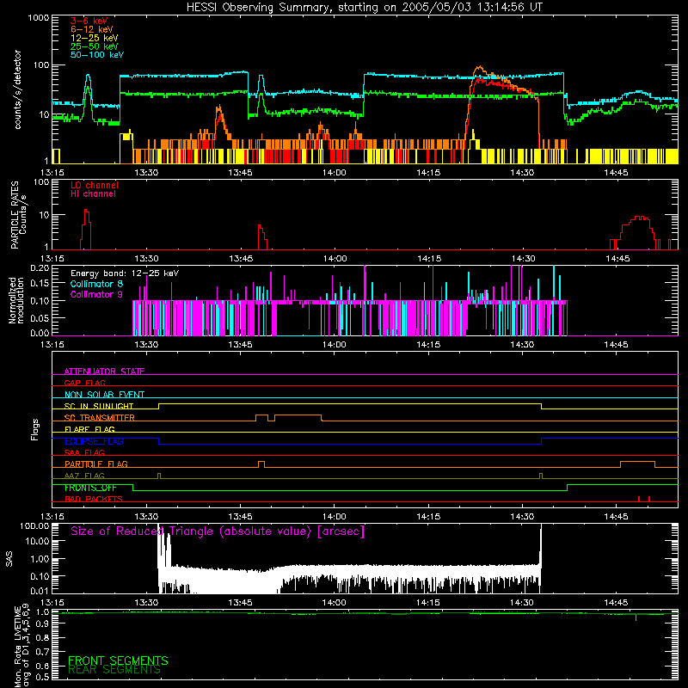The width and height of the screenshot is (688, 688).
Task: Click the 0.9 tick on the livetime axis
Action: pyautogui.click(x=42, y=623)
